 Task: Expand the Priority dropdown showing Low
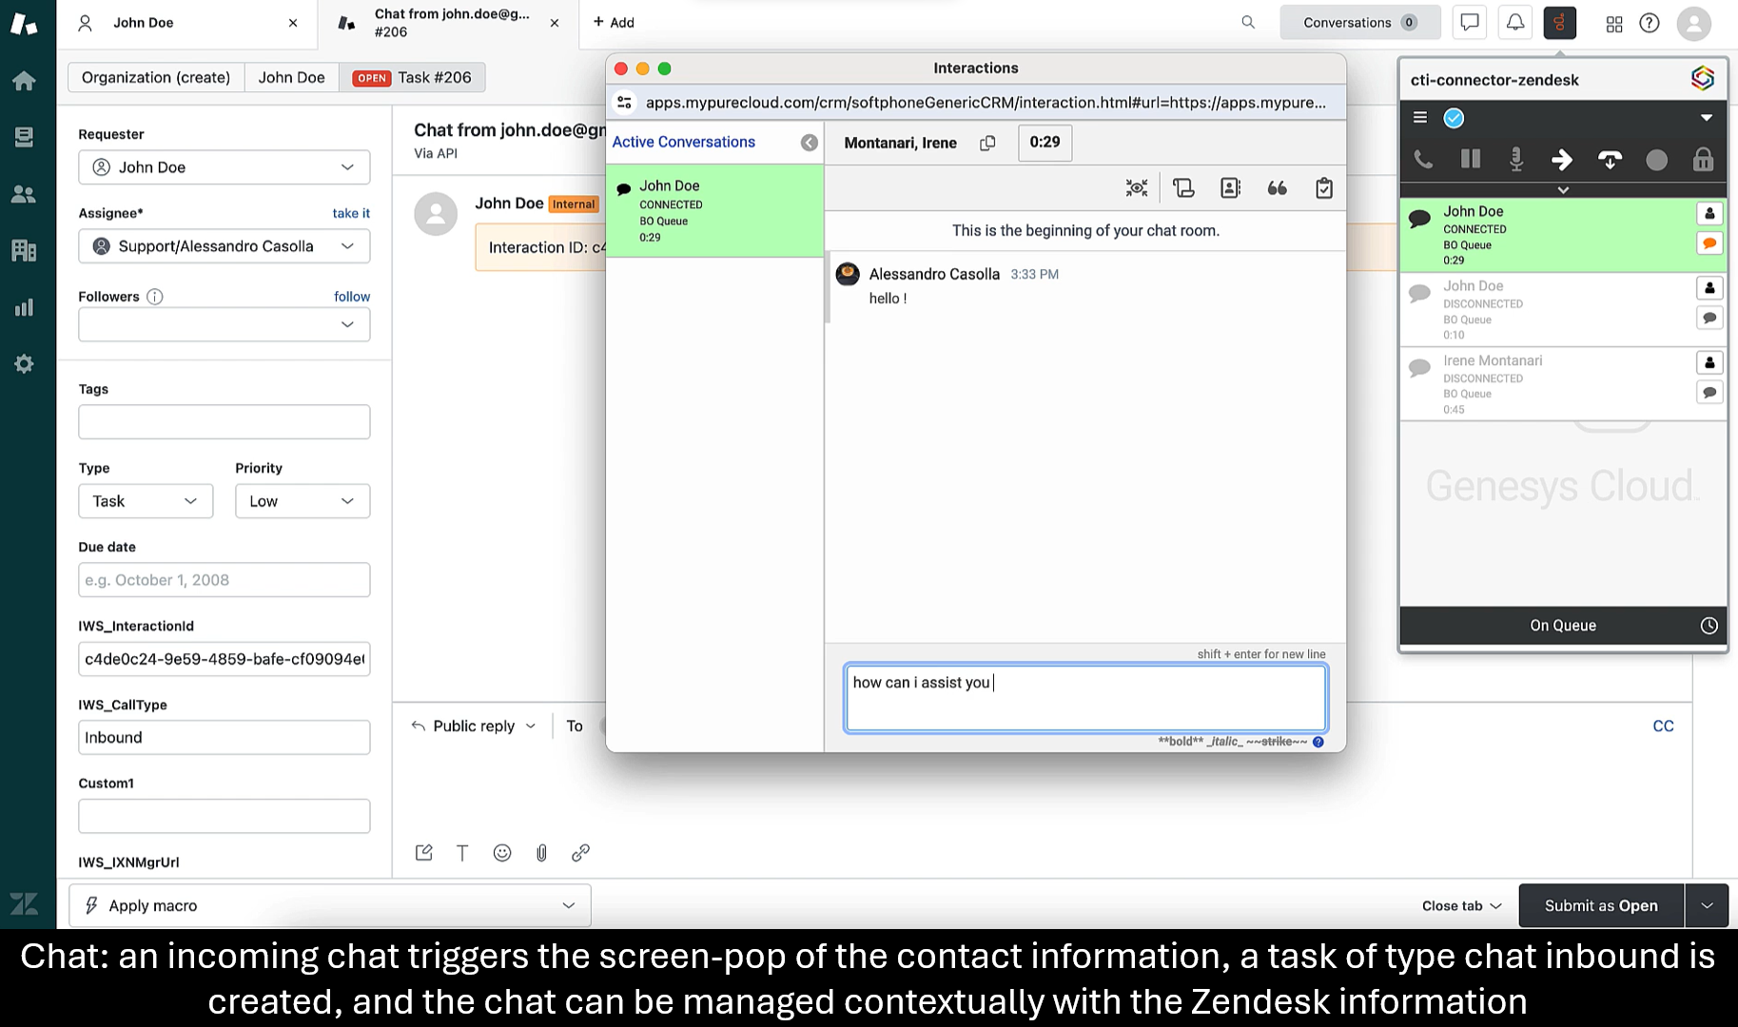point(302,501)
